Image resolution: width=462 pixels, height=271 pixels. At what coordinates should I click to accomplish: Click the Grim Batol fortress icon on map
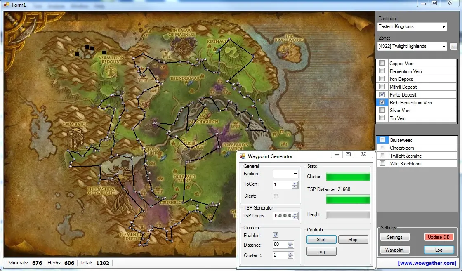click(x=76, y=137)
